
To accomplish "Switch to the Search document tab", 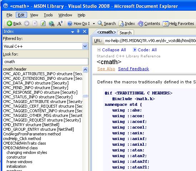I will pos(126,33).
